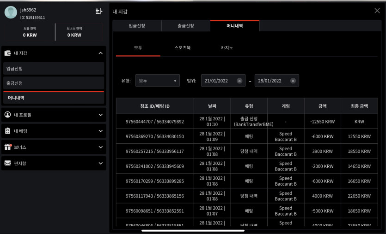Select the 스포츠북 filter tab
The width and height of the screenshot is (386, 234).
tap(183, 48)
